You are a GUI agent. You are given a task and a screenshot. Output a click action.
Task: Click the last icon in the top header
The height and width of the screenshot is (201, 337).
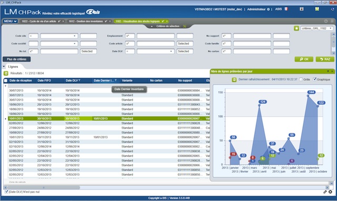click(x=332, y=9)
